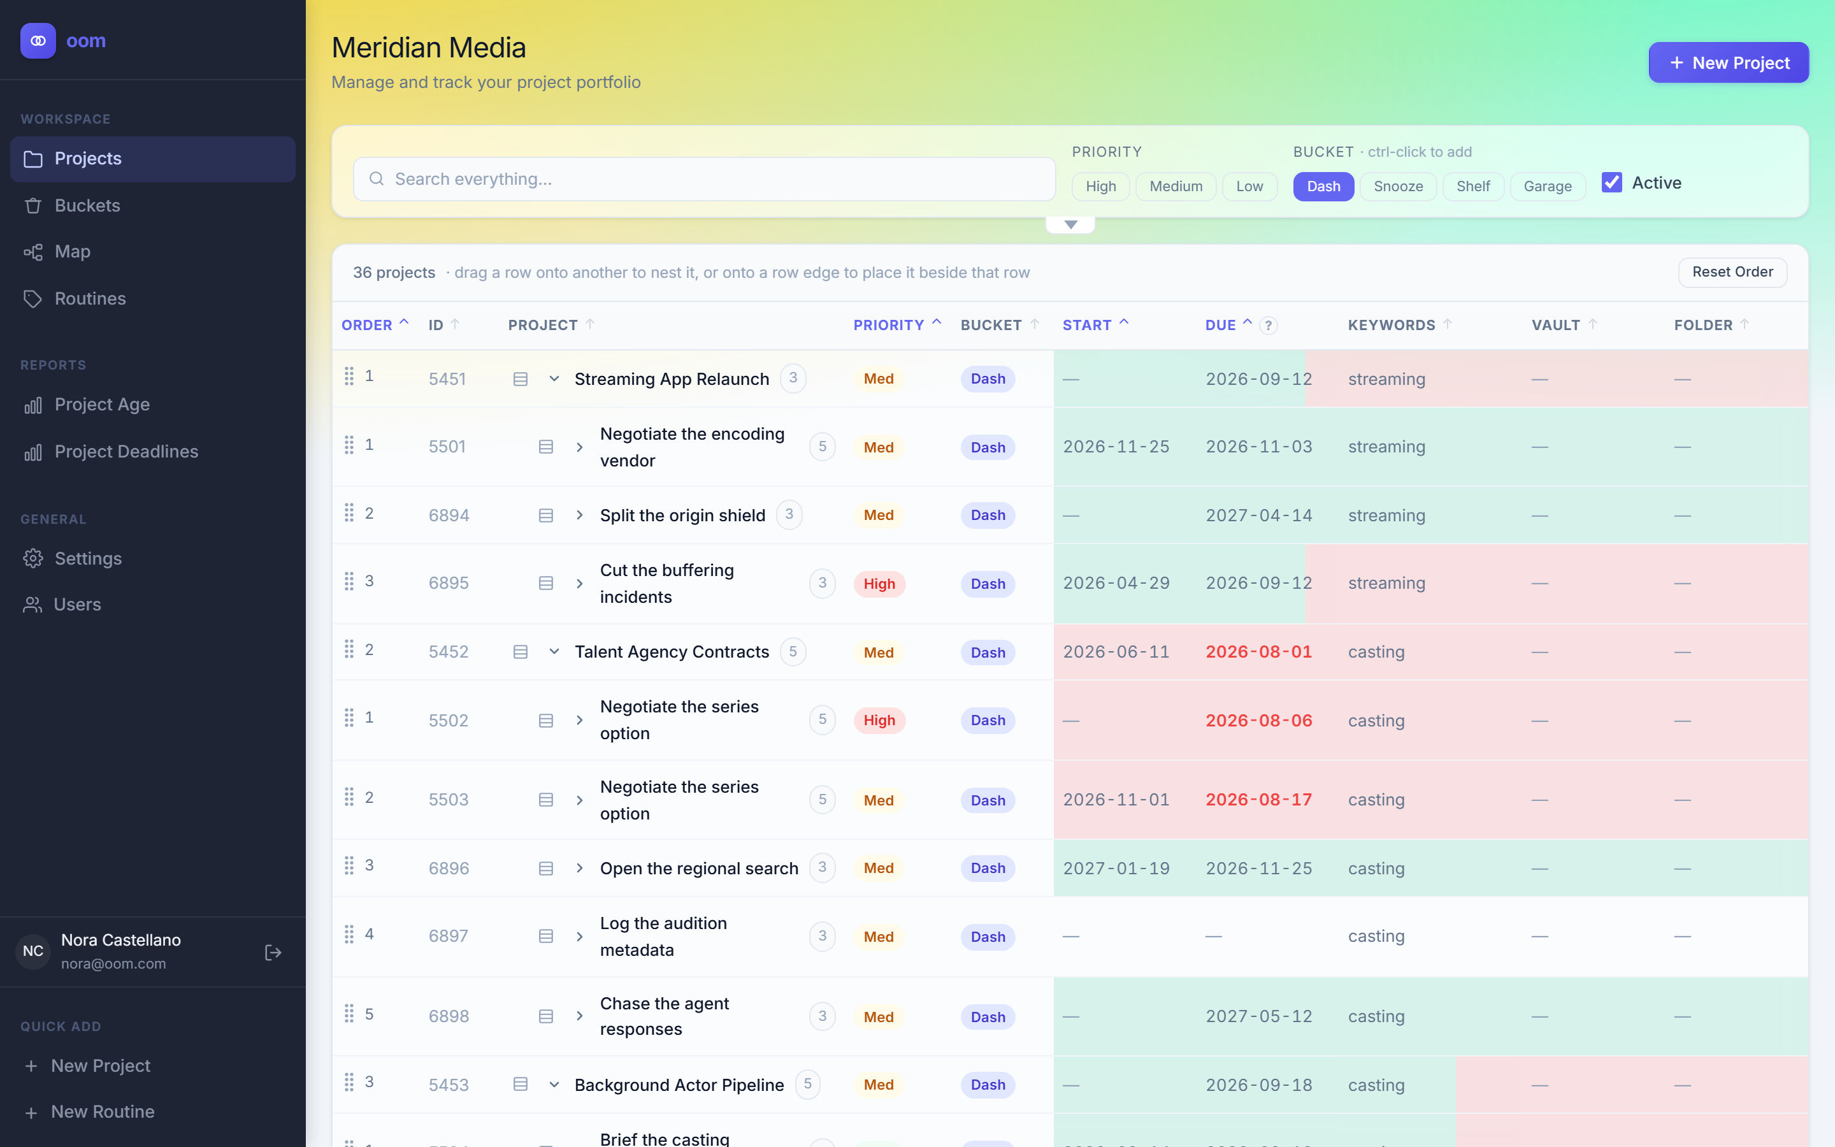Collapse Streaming App Relaunch row
Screen dimensions: 1835x1147
(x=554, y=379)
